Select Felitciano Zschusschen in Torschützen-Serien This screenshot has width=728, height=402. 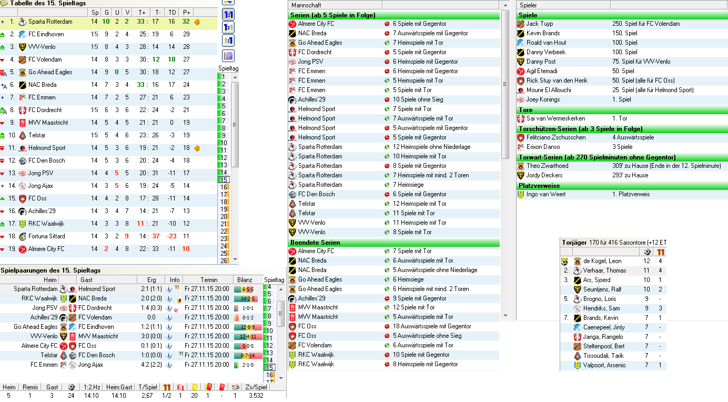[622, 137]
